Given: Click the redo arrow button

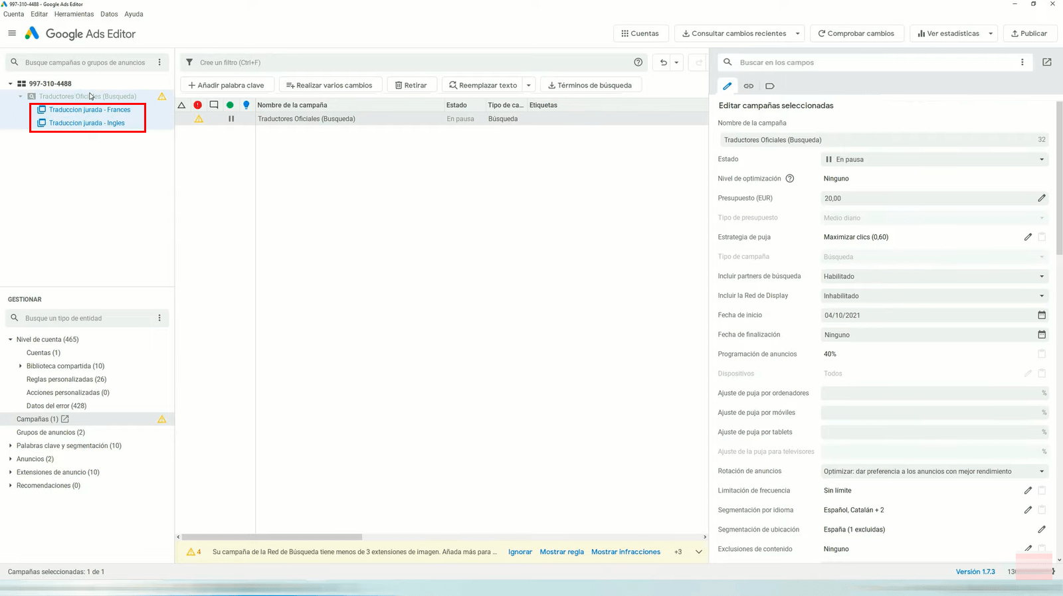Looking at the screenshot, I should pyautogui.click(x=698, y=62).
